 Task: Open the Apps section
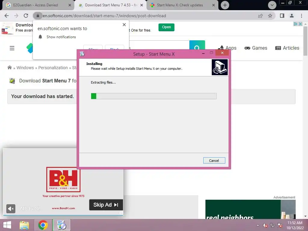click(x=227, y=48)
